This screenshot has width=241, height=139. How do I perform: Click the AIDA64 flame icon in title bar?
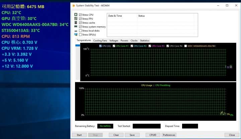coord(74,6)
